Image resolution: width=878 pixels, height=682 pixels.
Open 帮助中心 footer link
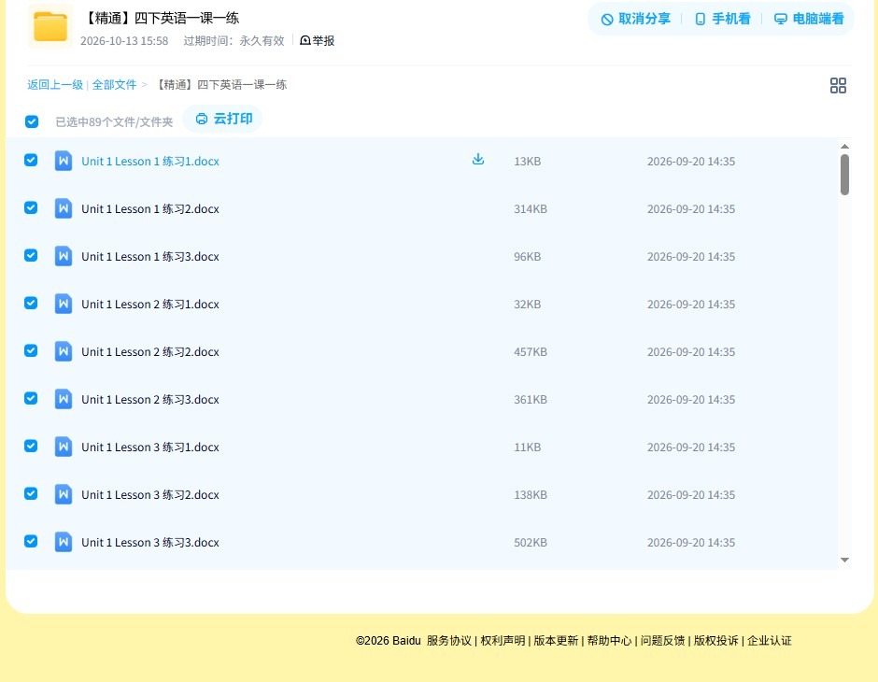pyautogui.click(x=609, y=641)
